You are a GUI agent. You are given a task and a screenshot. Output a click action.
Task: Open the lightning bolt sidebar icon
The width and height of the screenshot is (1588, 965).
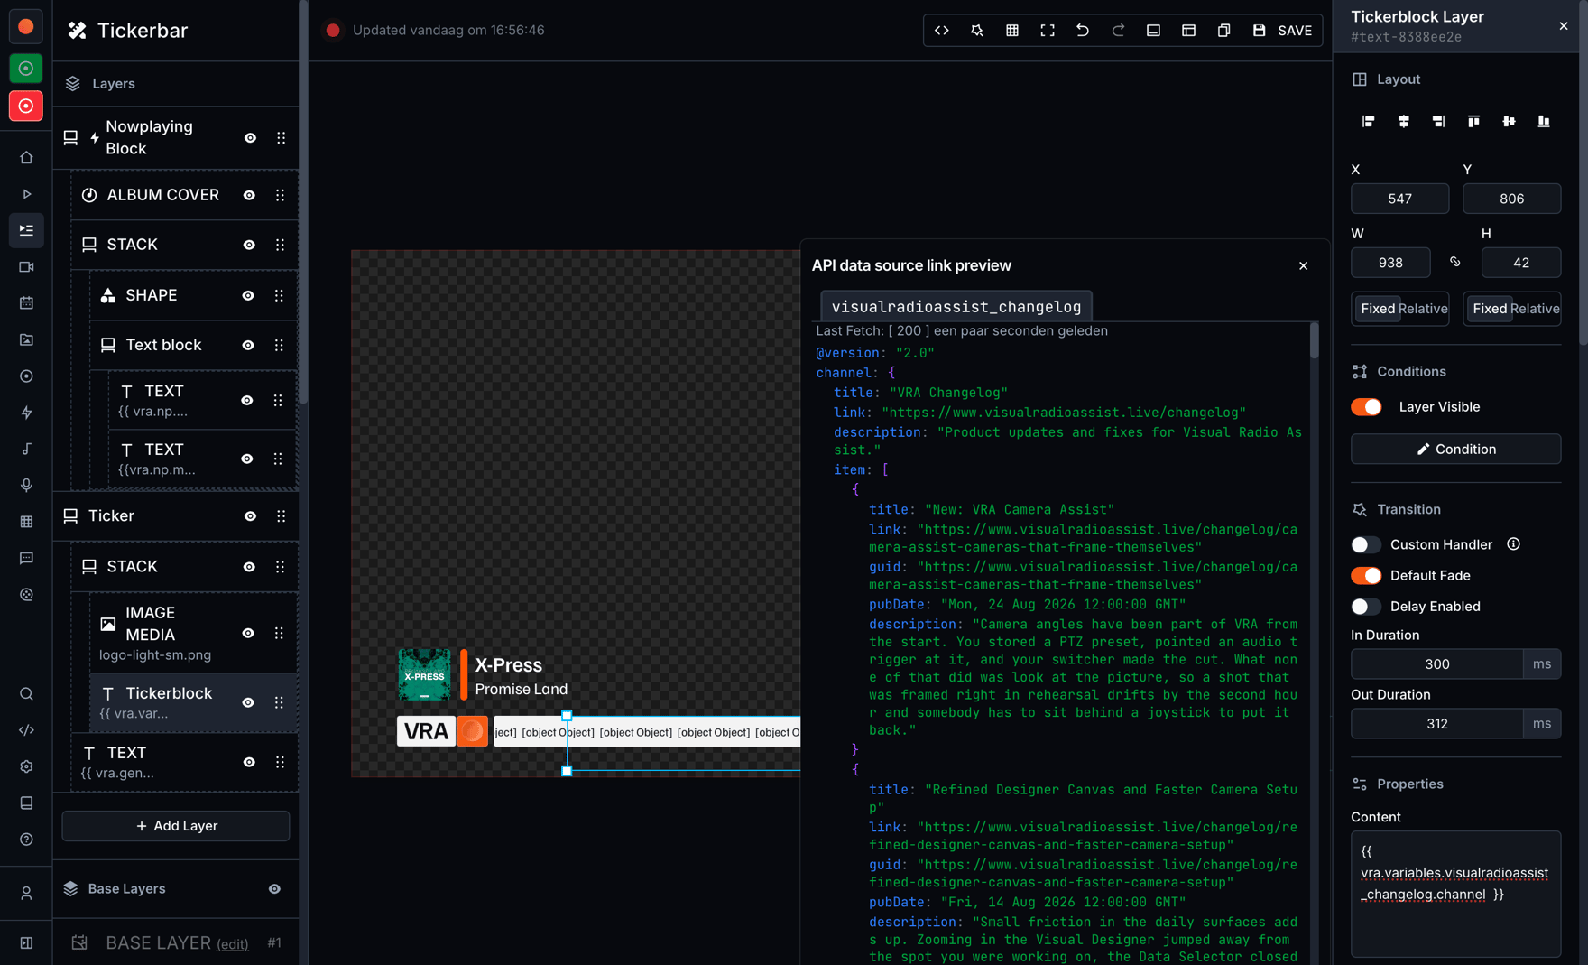pos(26,413)
